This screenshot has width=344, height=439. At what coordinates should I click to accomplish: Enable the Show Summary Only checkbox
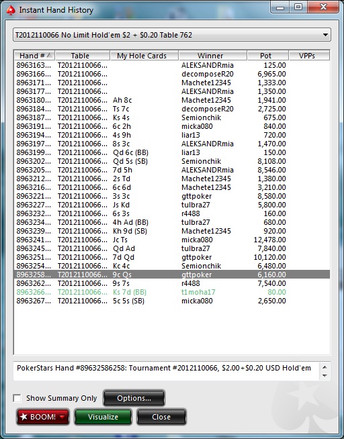17,398
